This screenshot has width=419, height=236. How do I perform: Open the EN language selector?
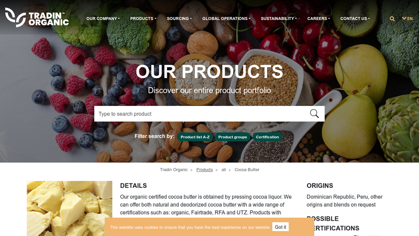(x=408, y=18)
